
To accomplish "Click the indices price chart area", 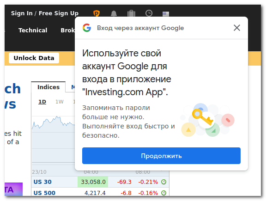I will coord(53,139).
